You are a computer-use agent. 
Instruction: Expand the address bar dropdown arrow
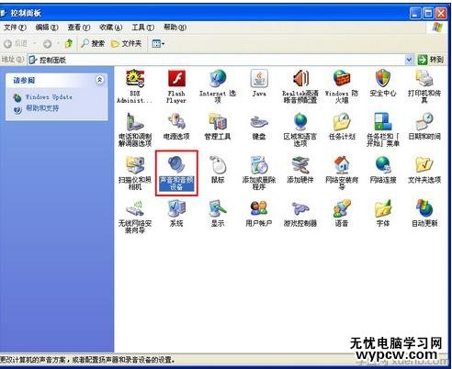coord(409,60)
